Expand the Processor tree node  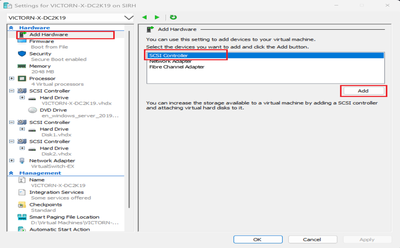pos(11,79)
